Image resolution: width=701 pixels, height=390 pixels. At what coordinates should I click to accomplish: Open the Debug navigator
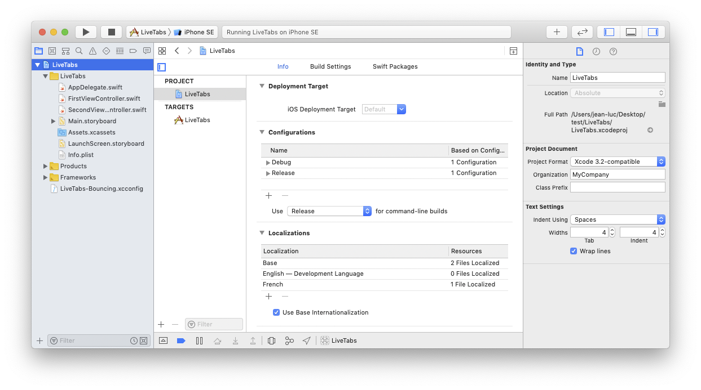[x=120, y=51]
